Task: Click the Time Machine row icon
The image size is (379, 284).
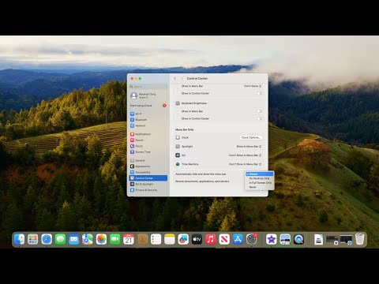Action: point(178,164)
